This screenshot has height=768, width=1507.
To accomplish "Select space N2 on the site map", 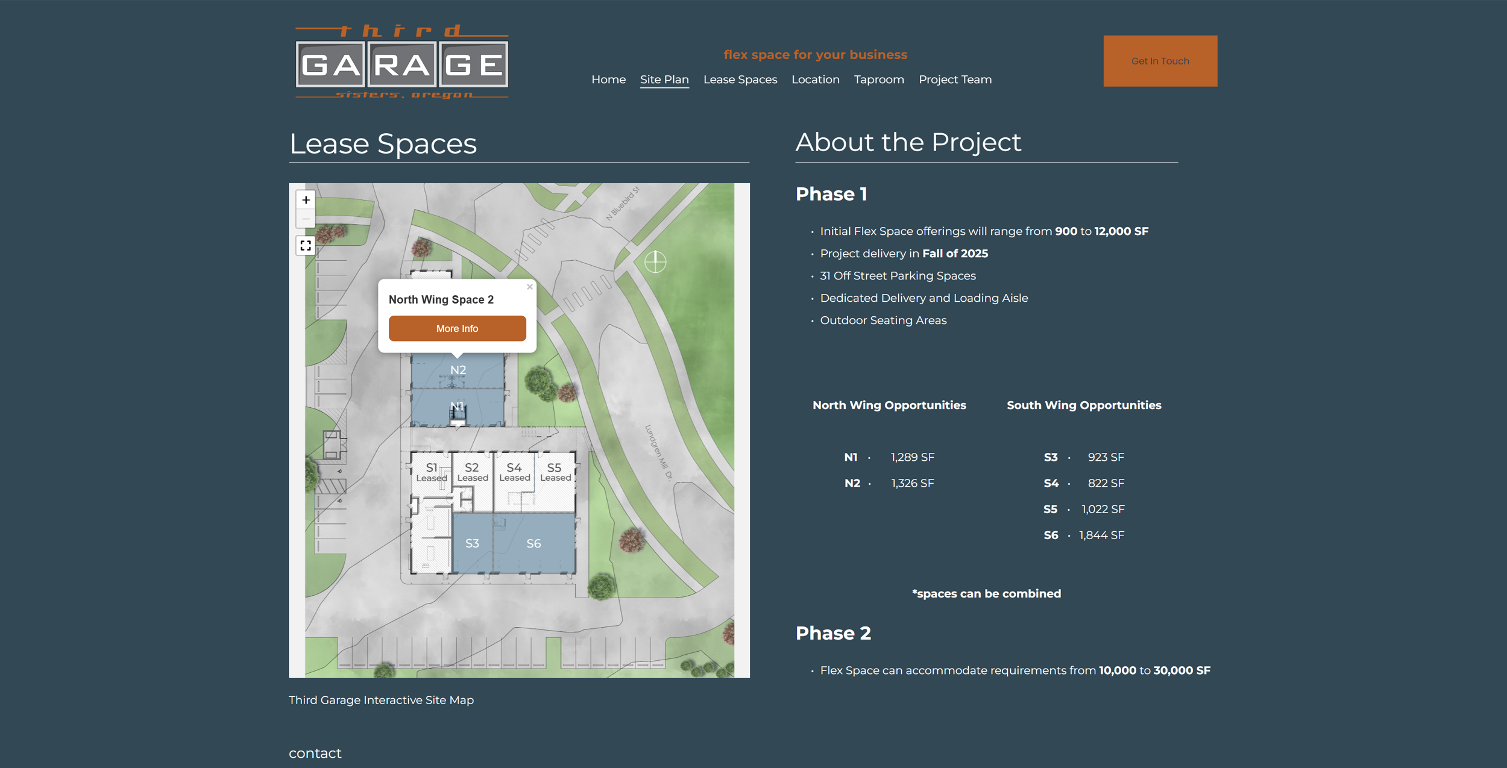I will pos(459,369).
